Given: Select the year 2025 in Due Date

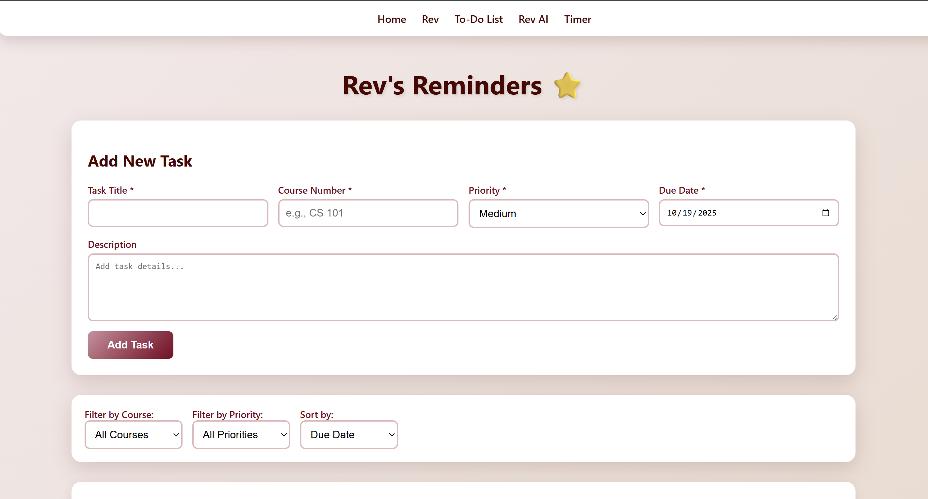Looking at the screenshot, I should click(707, 213).
